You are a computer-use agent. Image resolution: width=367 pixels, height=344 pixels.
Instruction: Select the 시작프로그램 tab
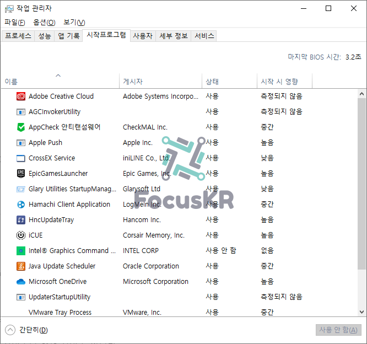click(106, 35)
